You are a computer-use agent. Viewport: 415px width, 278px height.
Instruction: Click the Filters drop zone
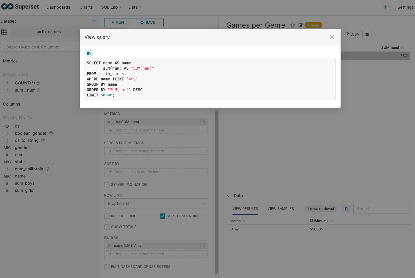[x=157, y=254]
